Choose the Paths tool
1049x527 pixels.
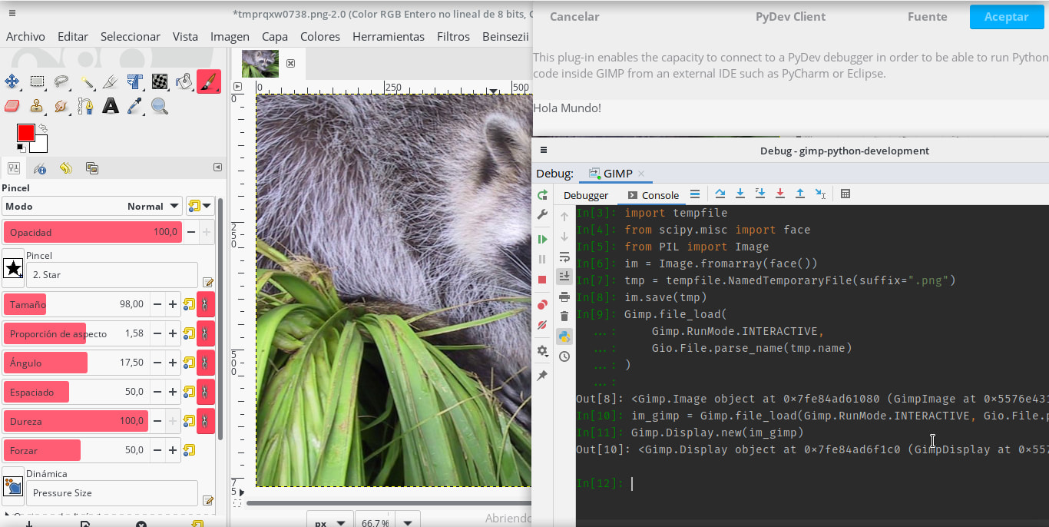pyautogui.click(x=86, y=106)
